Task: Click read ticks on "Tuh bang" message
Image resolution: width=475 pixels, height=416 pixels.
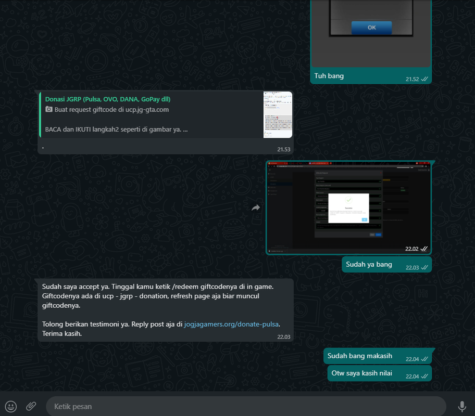Action: [x=424, y=79]
